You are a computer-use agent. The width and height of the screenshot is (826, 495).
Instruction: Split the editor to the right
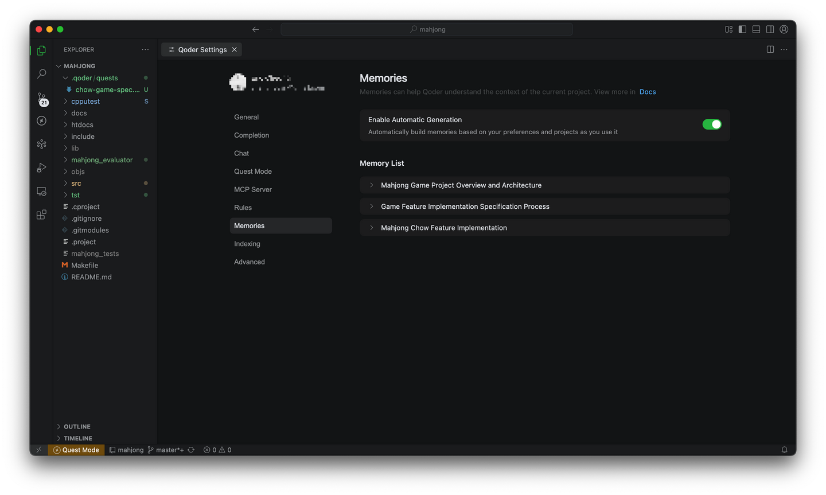pos(770,49)
